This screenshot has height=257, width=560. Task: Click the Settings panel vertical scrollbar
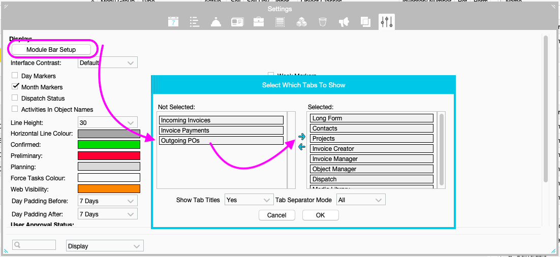546,109
